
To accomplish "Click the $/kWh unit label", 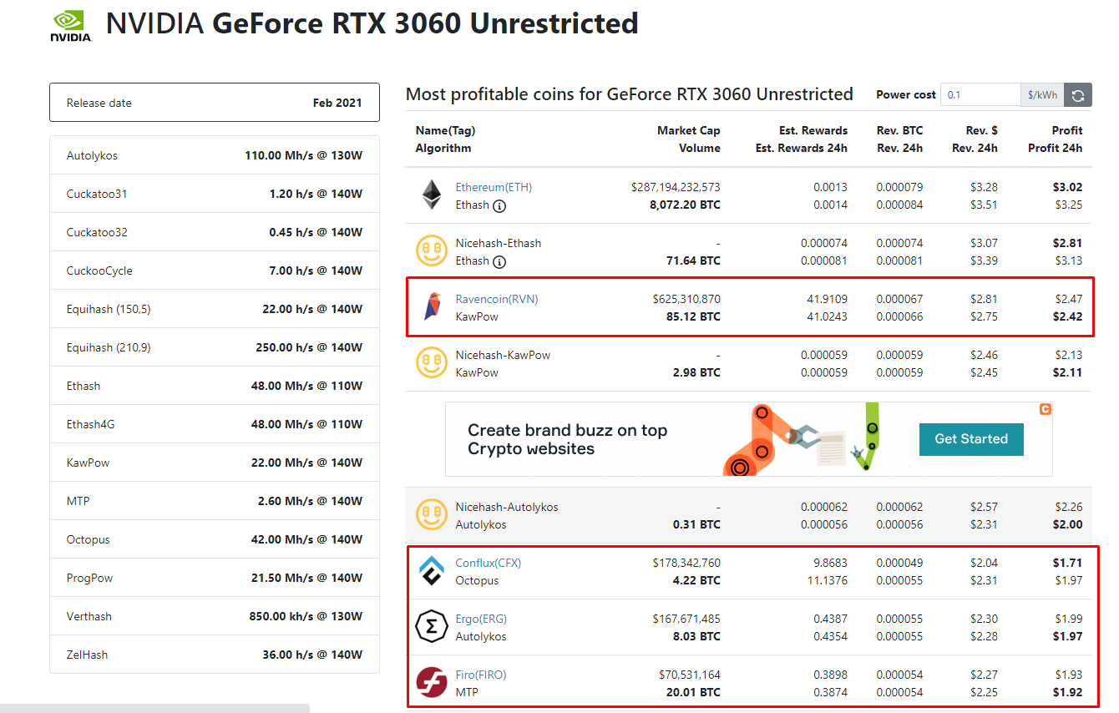I will pos(1043,95).
